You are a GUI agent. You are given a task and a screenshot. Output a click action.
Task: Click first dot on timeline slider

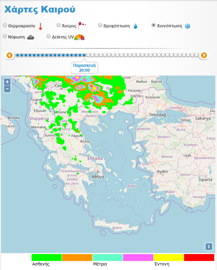(17, 55)
